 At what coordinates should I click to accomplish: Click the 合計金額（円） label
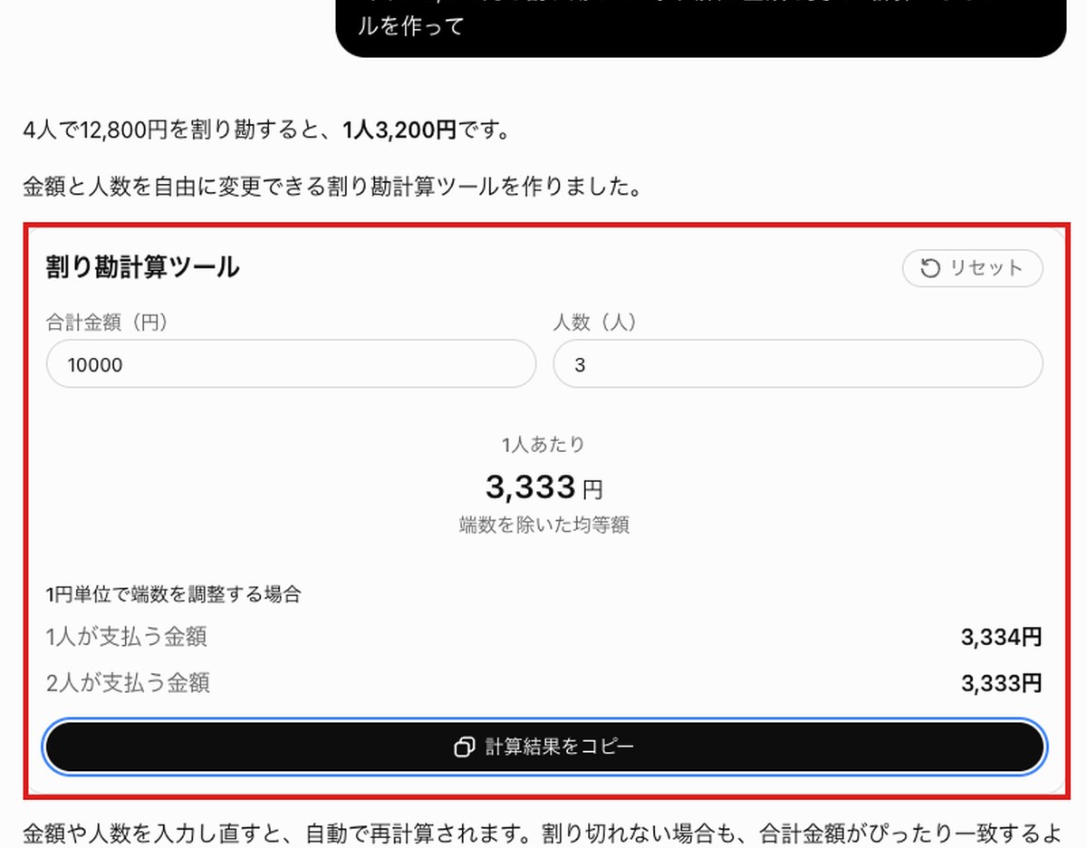pyautogui.click(x=108, y=321)
